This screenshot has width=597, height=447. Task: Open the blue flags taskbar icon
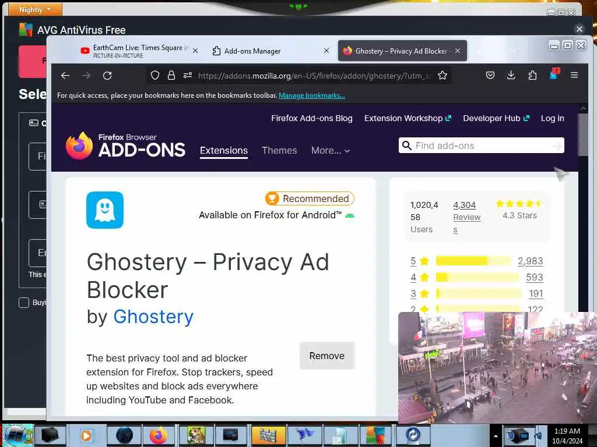click(304, 435)
